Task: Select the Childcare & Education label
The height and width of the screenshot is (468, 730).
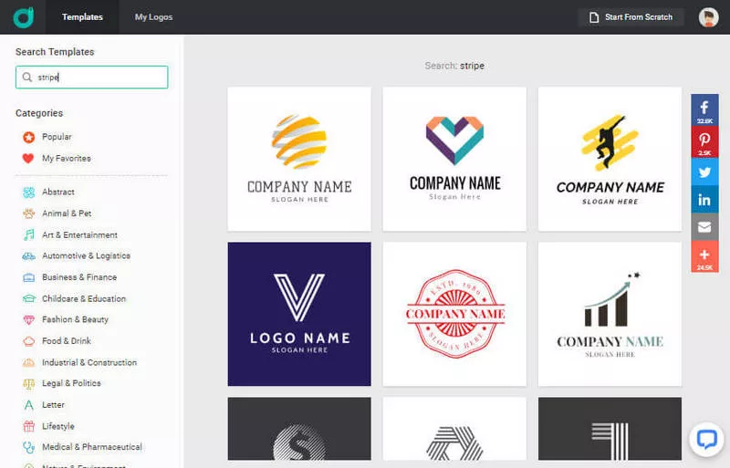Action: click(x=84, y=298)
